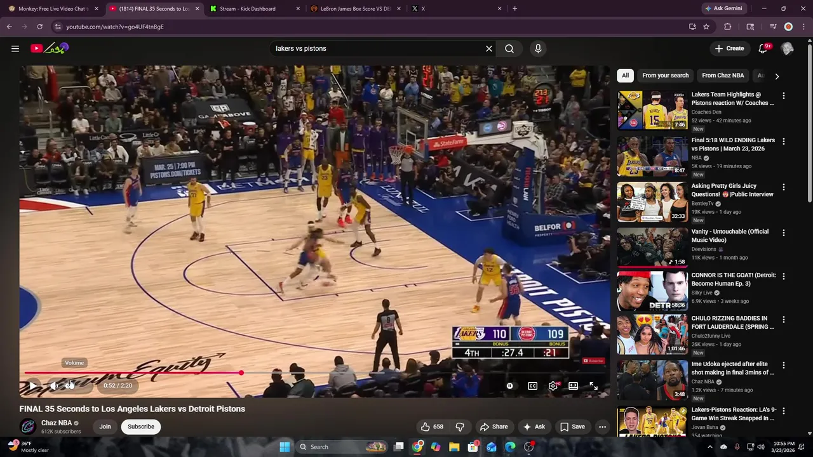
Task: Open options for Lakers Team Highlights video
Action: [783, 96]
